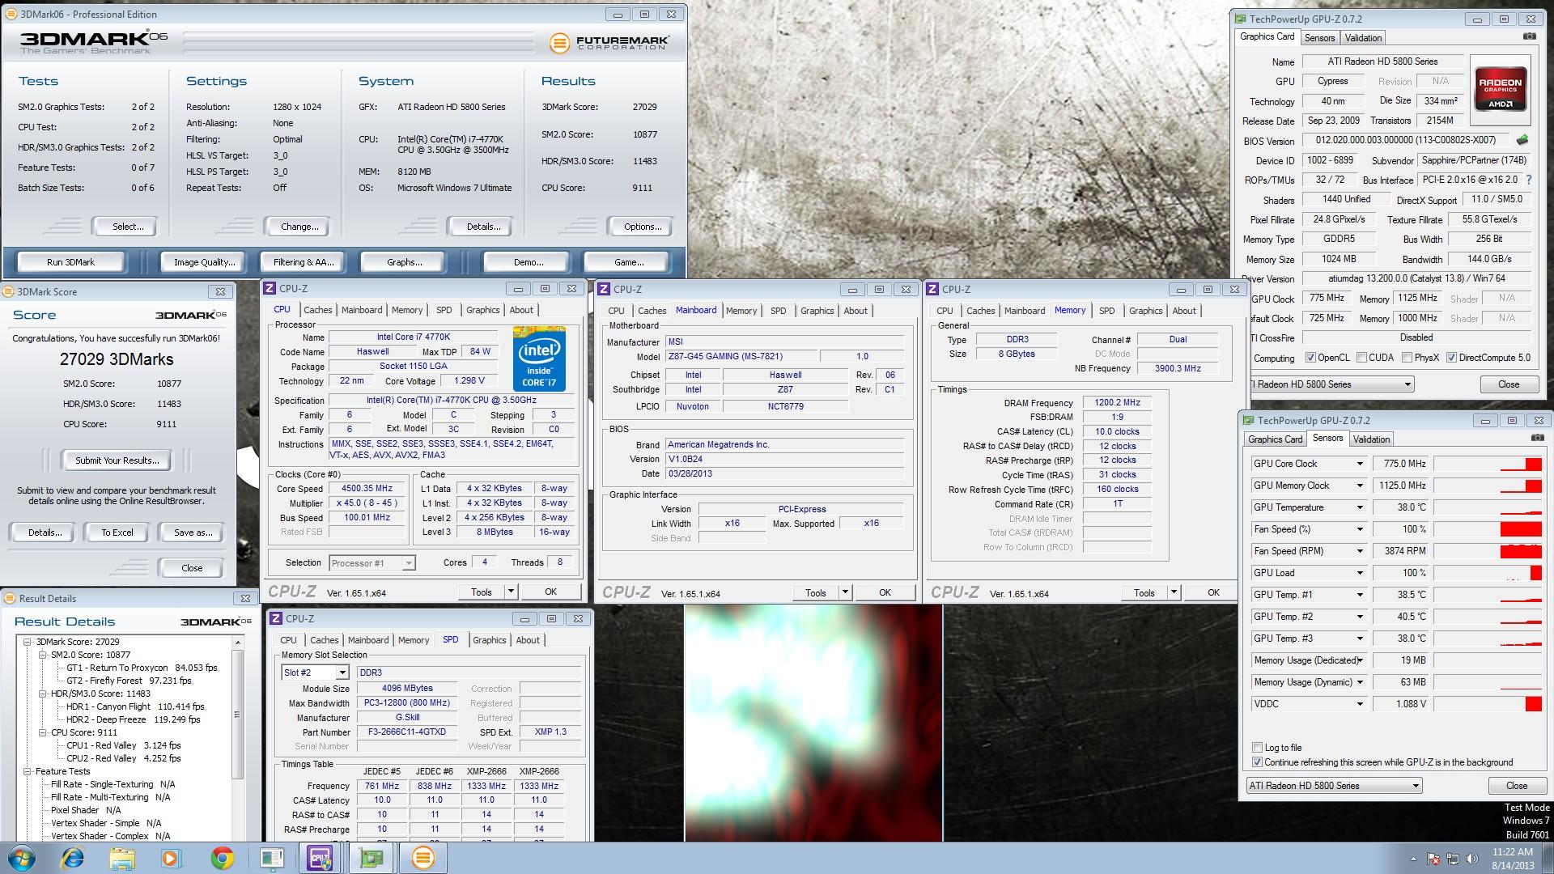Collapse the CPU Score tree node
Image resolution: width=1554 pixels, height=874 pixels.
(x=43, y=732)
